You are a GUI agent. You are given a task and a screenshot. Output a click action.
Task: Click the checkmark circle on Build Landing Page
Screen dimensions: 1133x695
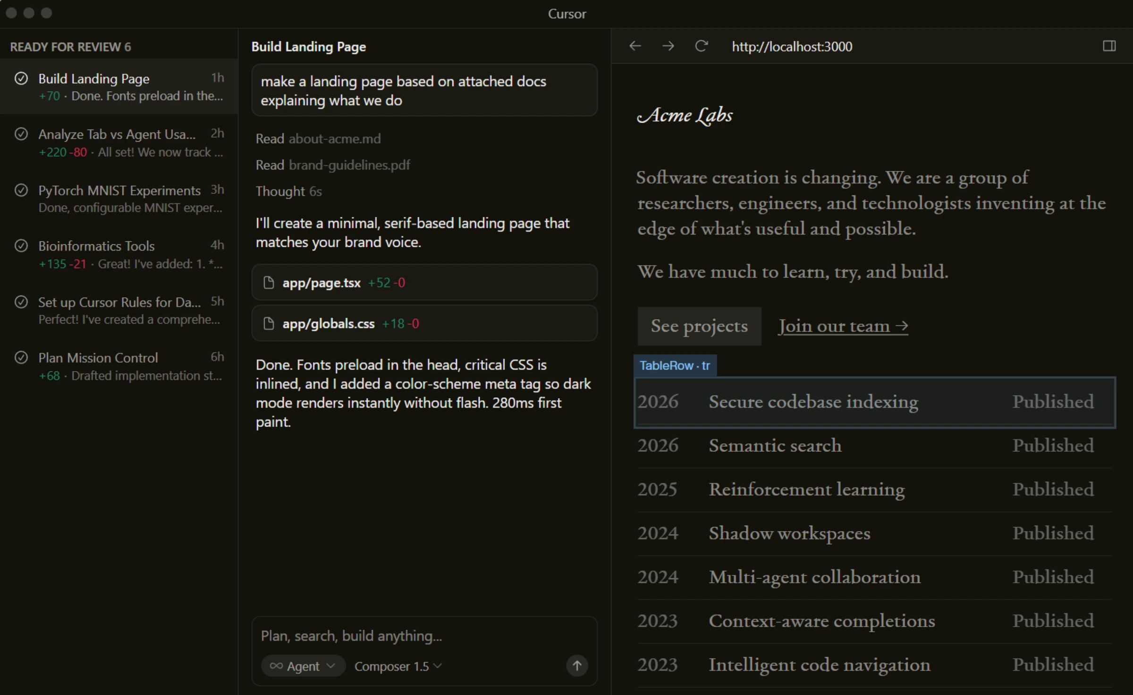pyautogui.click(x=21, y=78)
